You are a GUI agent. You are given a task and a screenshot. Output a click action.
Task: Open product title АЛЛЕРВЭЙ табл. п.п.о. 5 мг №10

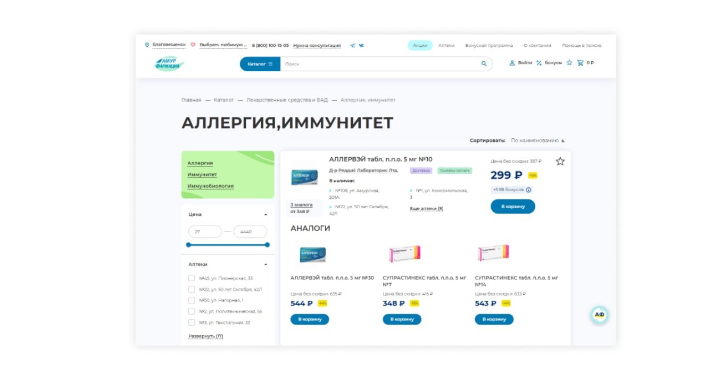click(x=381, y=159)
